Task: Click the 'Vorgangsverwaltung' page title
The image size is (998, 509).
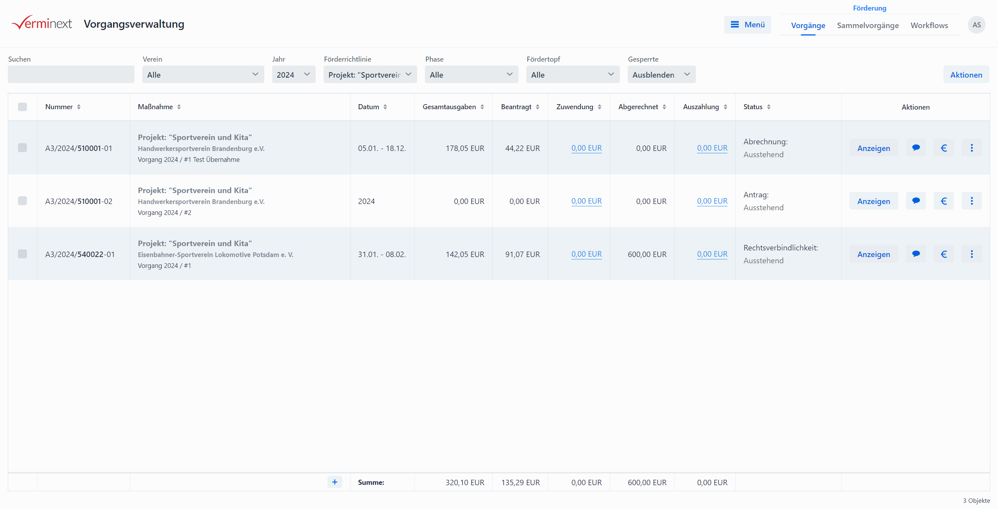Action: (x=134, y=24)
